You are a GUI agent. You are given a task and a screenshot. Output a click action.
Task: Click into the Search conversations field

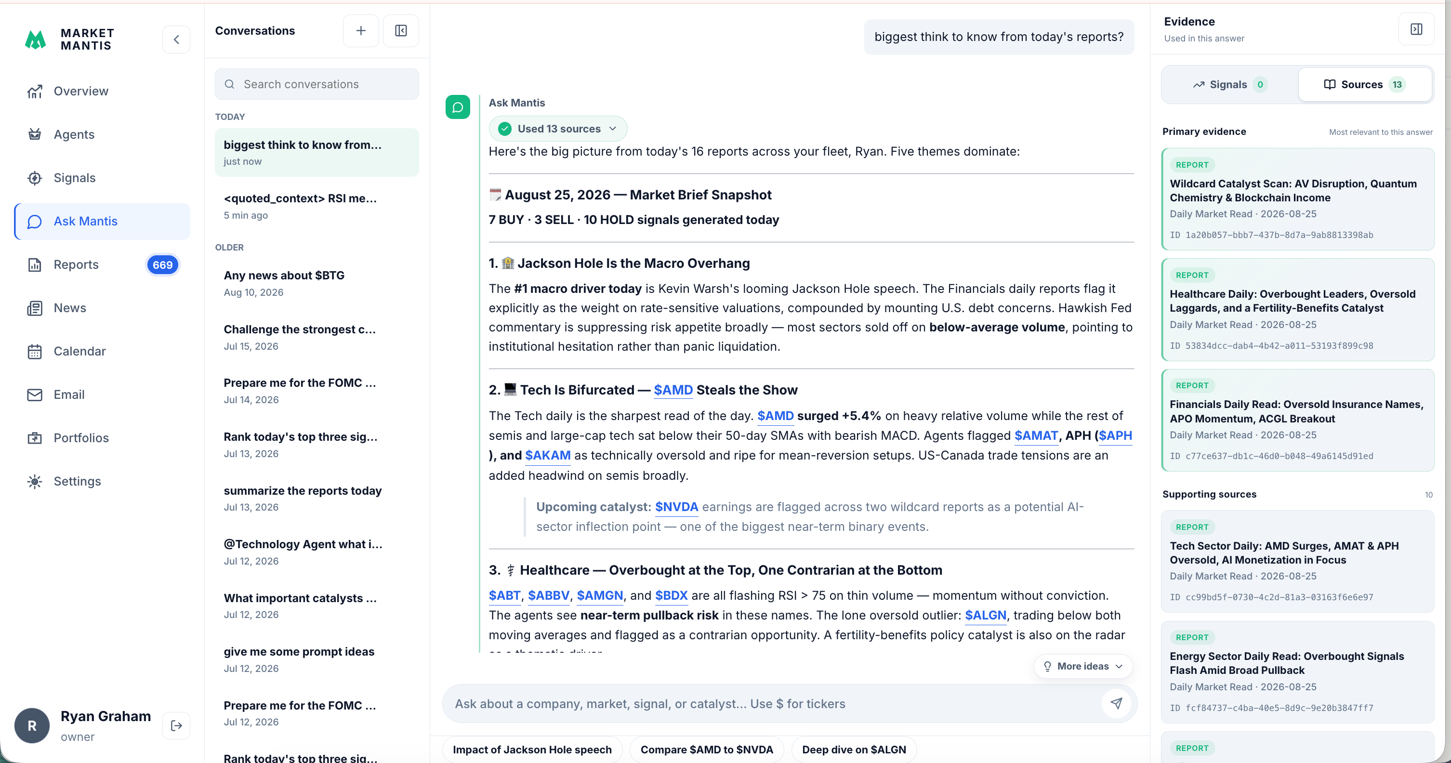pos(317,84)
